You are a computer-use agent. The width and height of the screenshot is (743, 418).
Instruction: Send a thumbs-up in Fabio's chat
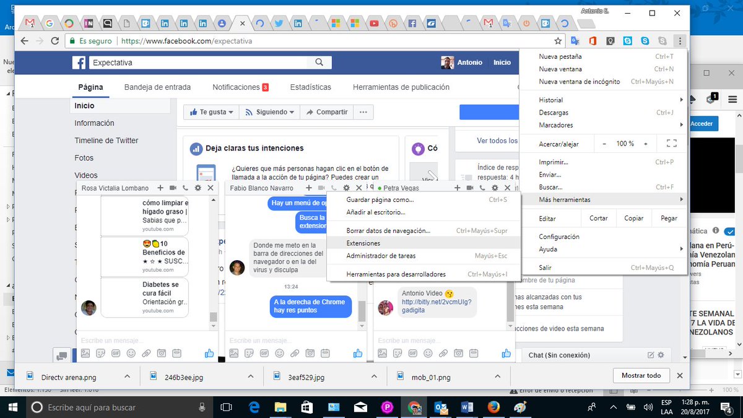click(358, 353)
